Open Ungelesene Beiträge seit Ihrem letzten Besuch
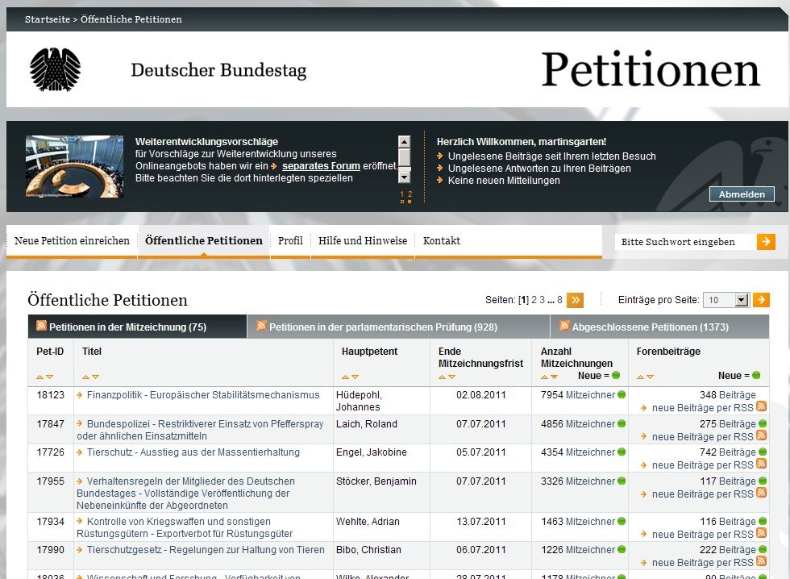Image resolution: width=790 pixels, height=579 pixels. (x=551, y=156)
